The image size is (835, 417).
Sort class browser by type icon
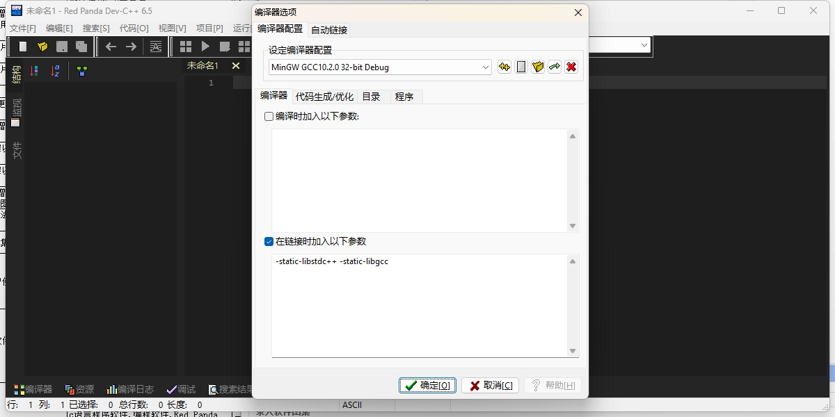coord(33,71)
